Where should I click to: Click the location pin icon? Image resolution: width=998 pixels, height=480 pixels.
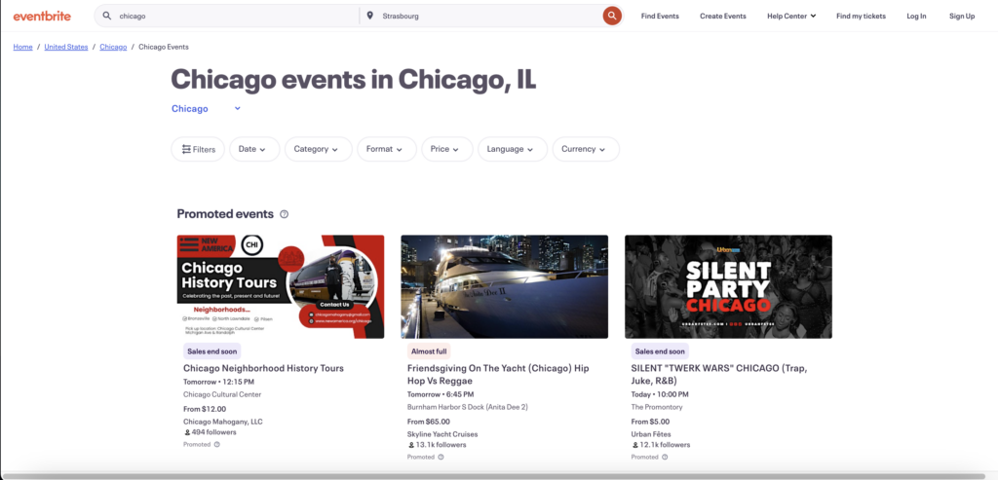(x=369, y=16)
